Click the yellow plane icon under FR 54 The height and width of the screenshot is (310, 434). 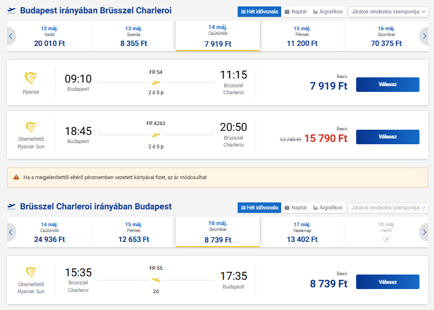(156, 82)
